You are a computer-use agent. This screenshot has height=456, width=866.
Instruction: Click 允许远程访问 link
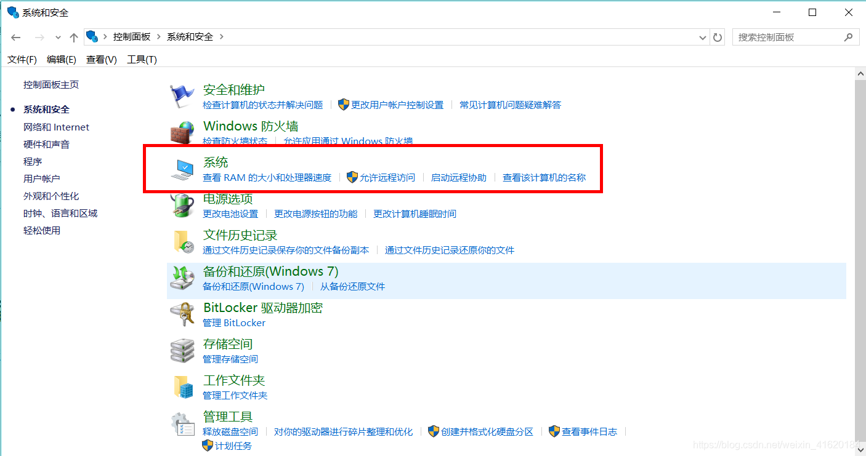[387, 177]
